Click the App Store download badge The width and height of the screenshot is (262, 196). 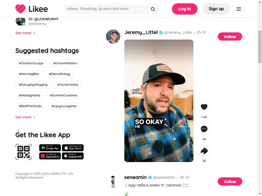tap(73, 148)
